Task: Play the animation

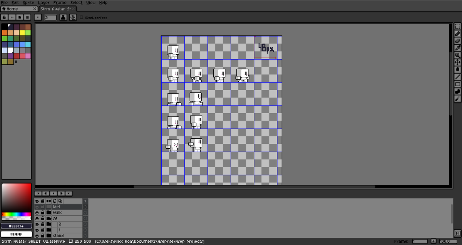Action: tap(54, 193)
